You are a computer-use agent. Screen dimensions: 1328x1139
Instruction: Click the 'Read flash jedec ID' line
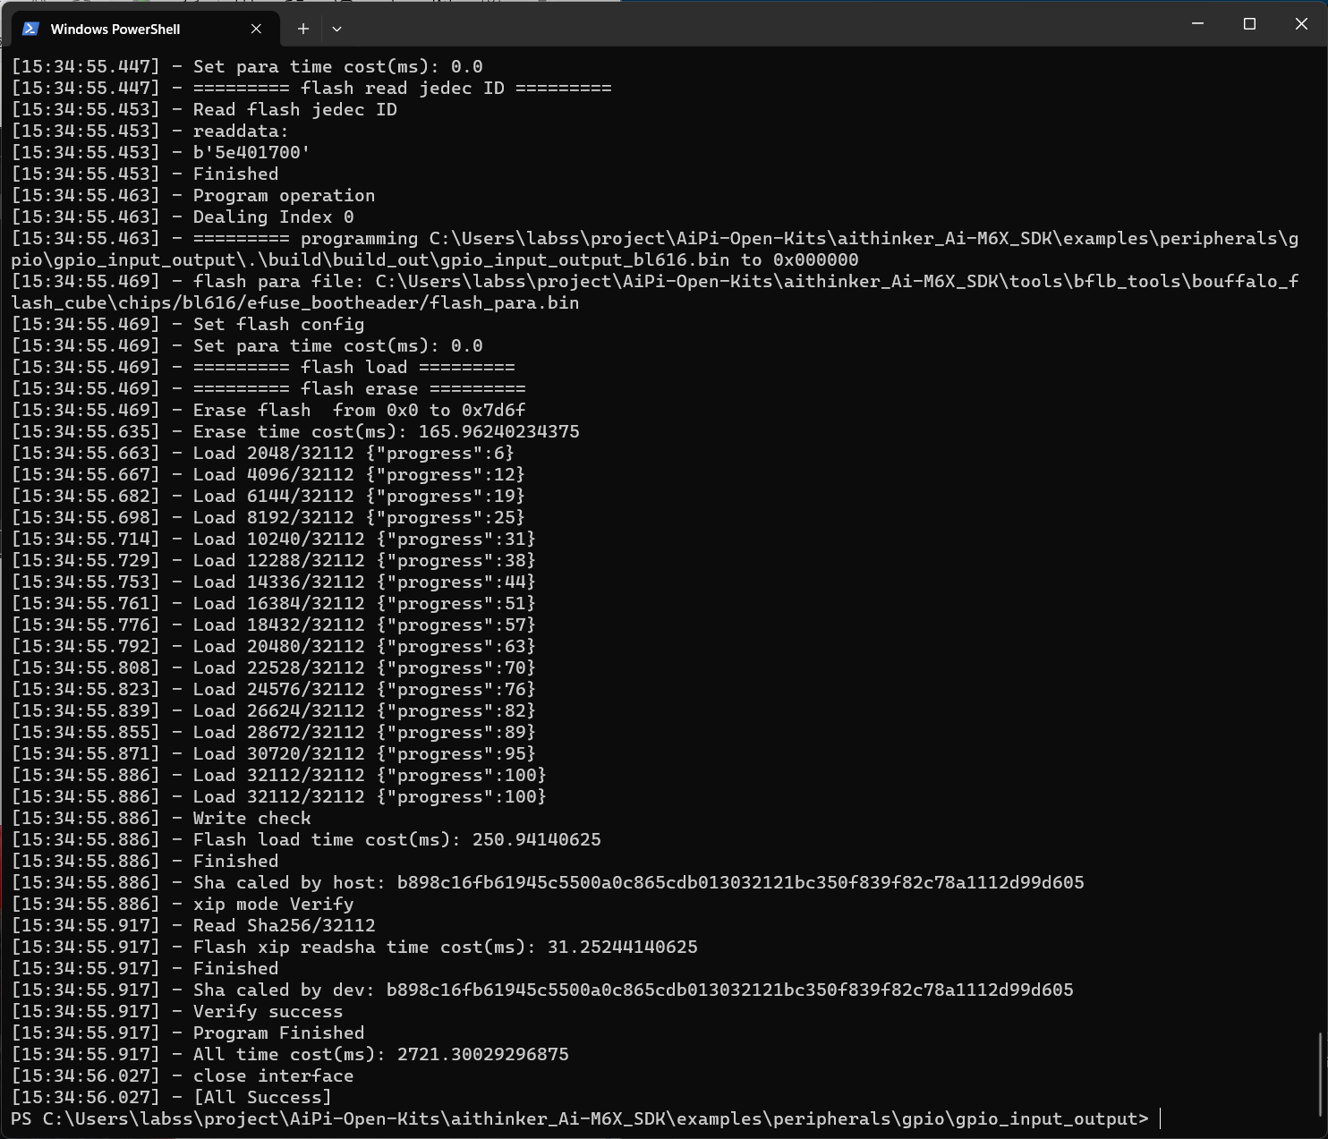203,109
